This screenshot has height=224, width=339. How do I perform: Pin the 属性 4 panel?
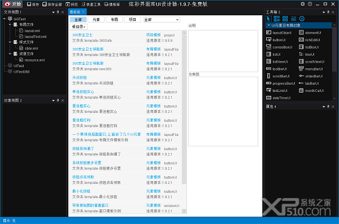point(328,107)
